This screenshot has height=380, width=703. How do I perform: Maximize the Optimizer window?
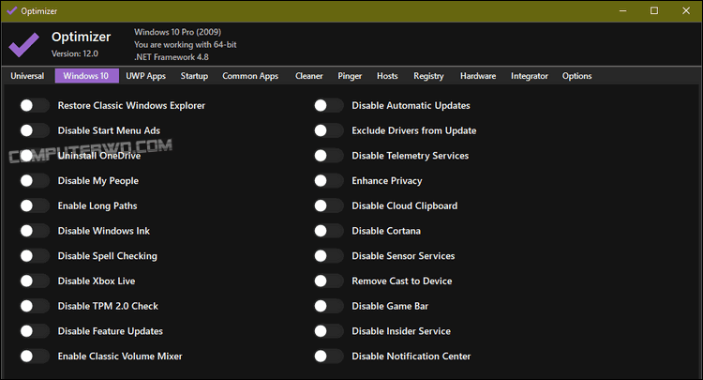654,10
